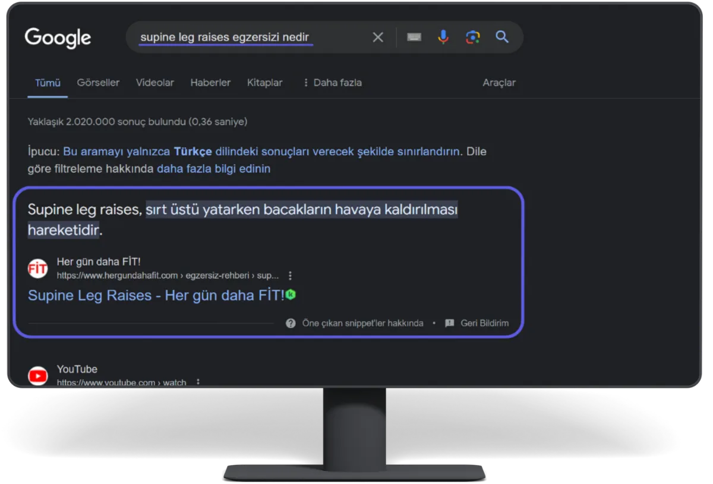The width and height of the screenshot is (713, 484).
Task: Click the Google logo
Action: coord(58,37)
